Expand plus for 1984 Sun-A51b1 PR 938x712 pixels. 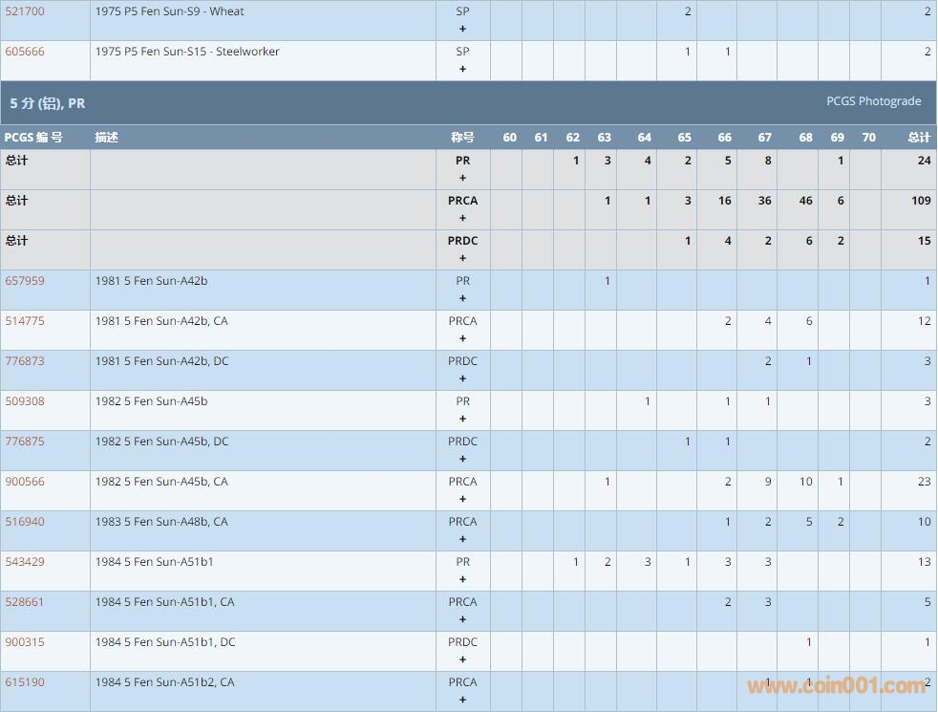click(462, 578)
